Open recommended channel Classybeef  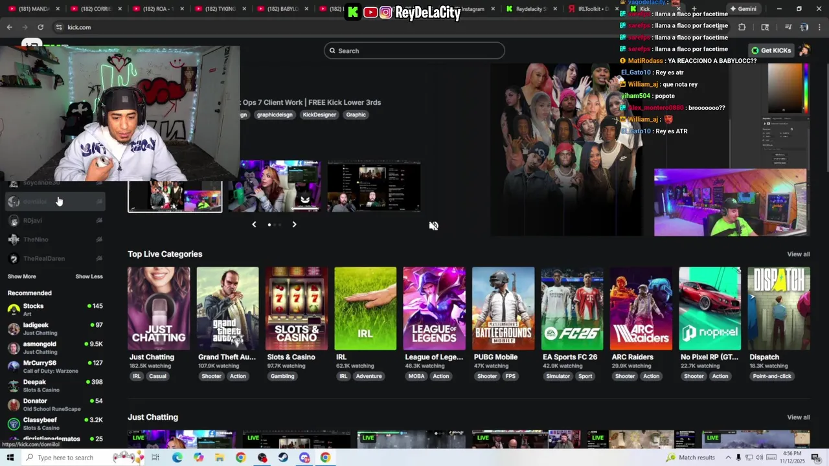coord(55,423)
